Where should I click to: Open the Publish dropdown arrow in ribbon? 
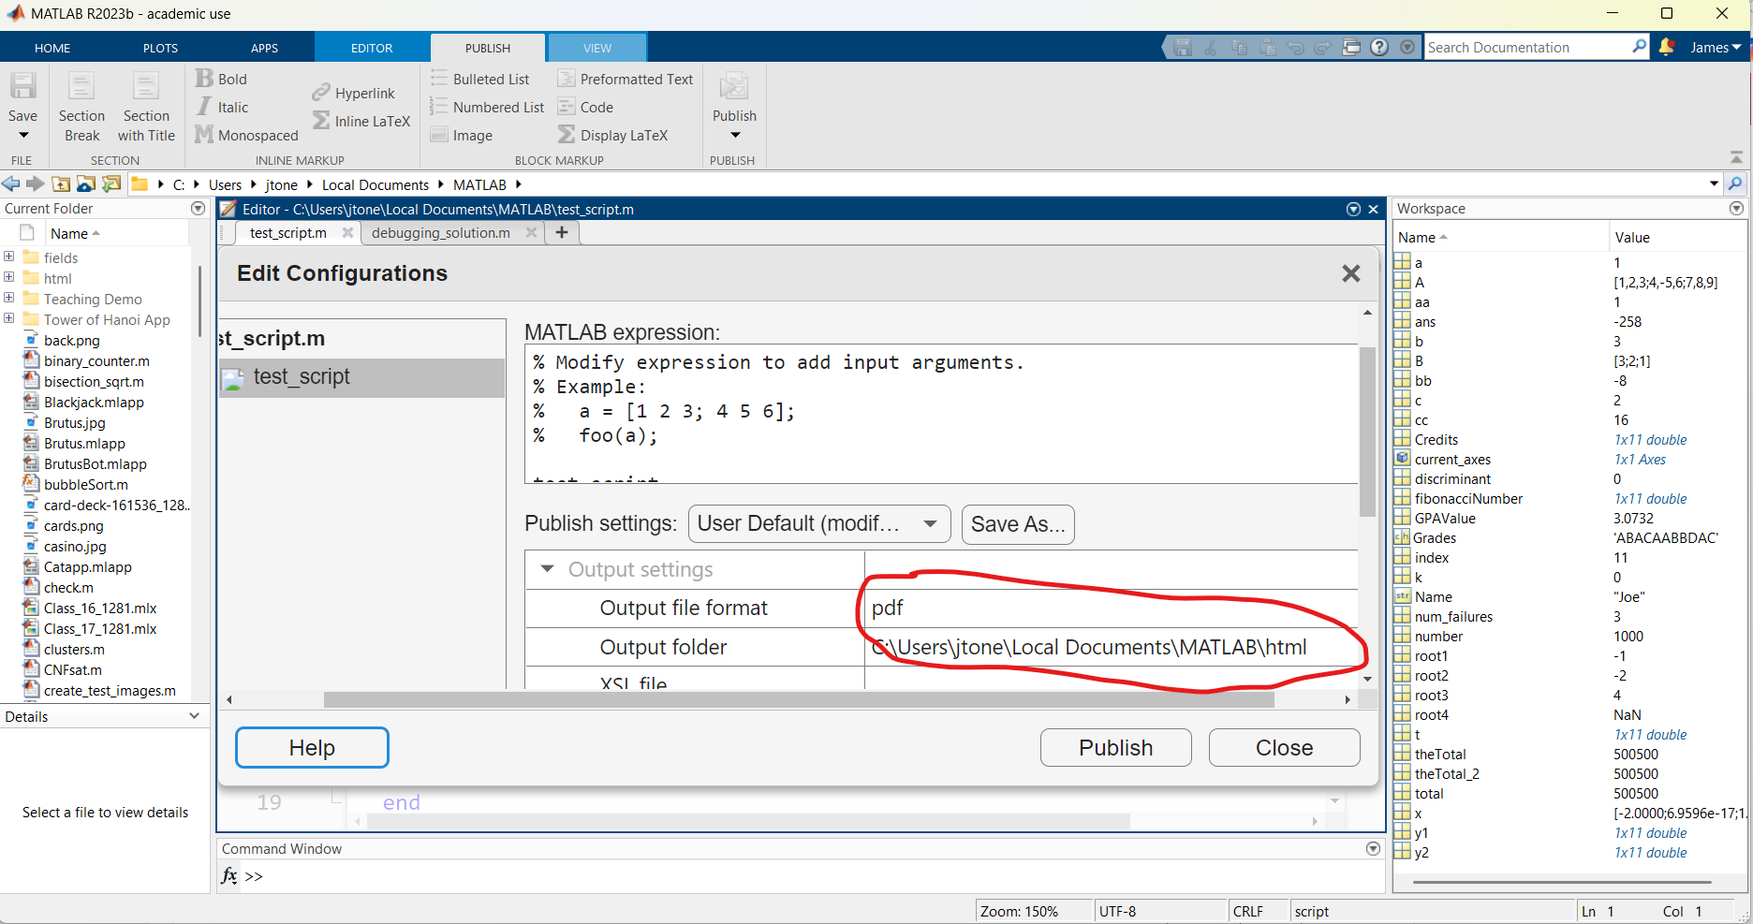coord(735,136)
